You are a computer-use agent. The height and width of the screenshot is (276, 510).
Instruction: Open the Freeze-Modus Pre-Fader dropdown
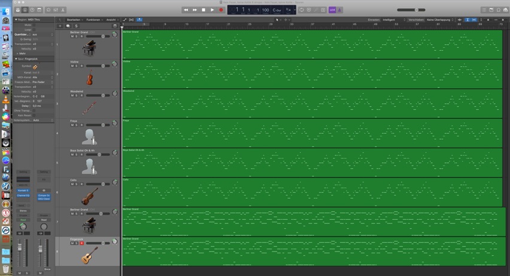coord(42,82)
